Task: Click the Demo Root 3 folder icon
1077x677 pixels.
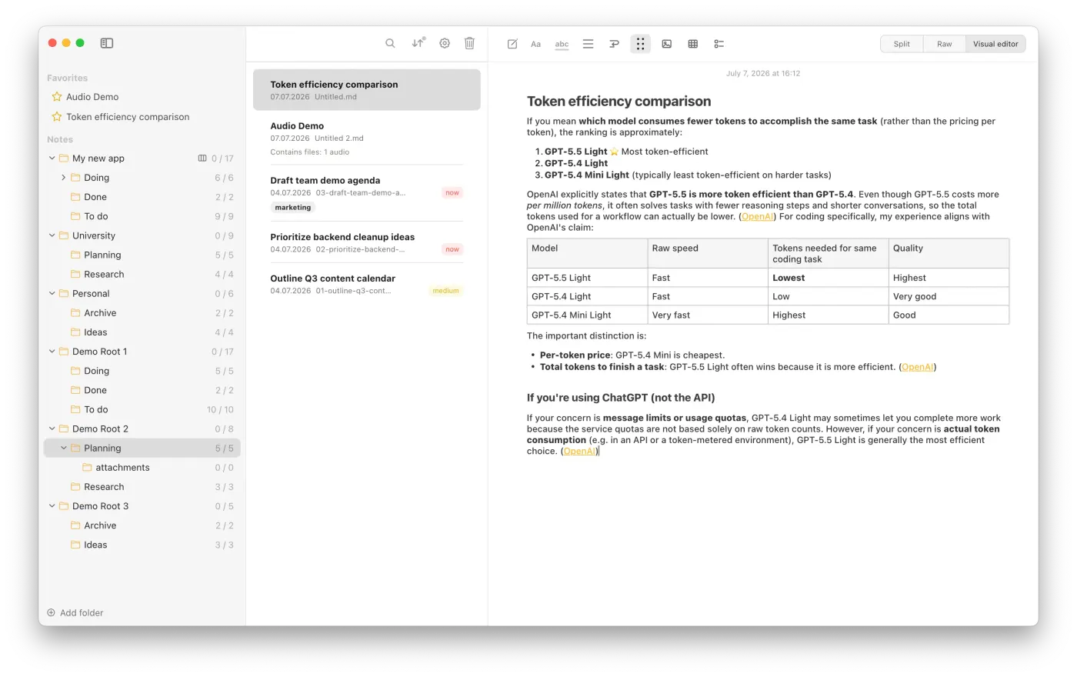Action: [64, 506]
